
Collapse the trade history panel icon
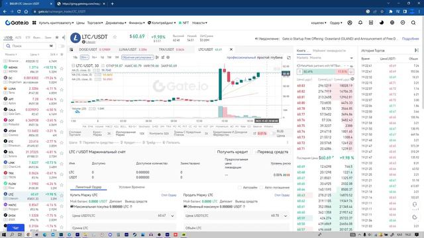417,50
